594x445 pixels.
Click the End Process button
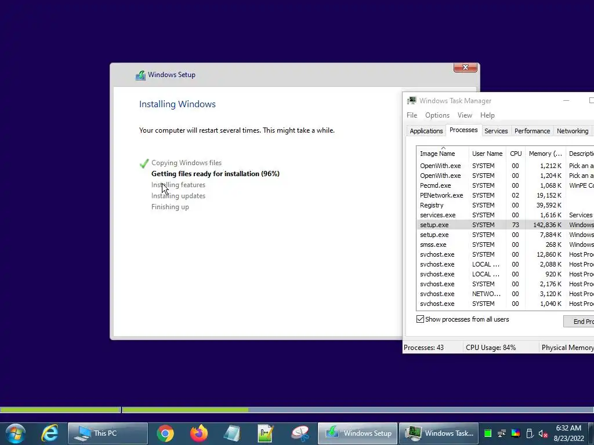coord(579,321)
